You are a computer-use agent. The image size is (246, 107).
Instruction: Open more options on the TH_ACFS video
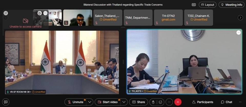point(238,32)
